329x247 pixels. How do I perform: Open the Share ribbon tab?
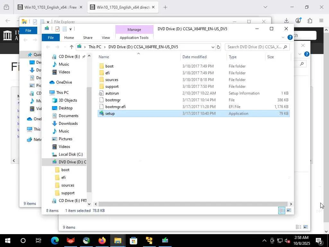(x=88, y=38)
